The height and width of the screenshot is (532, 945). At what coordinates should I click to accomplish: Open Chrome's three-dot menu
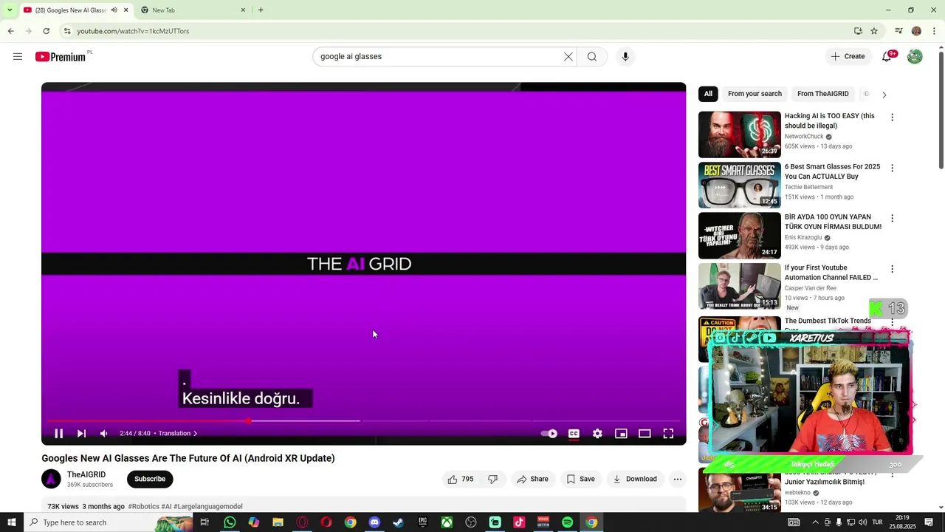[935, 31]
